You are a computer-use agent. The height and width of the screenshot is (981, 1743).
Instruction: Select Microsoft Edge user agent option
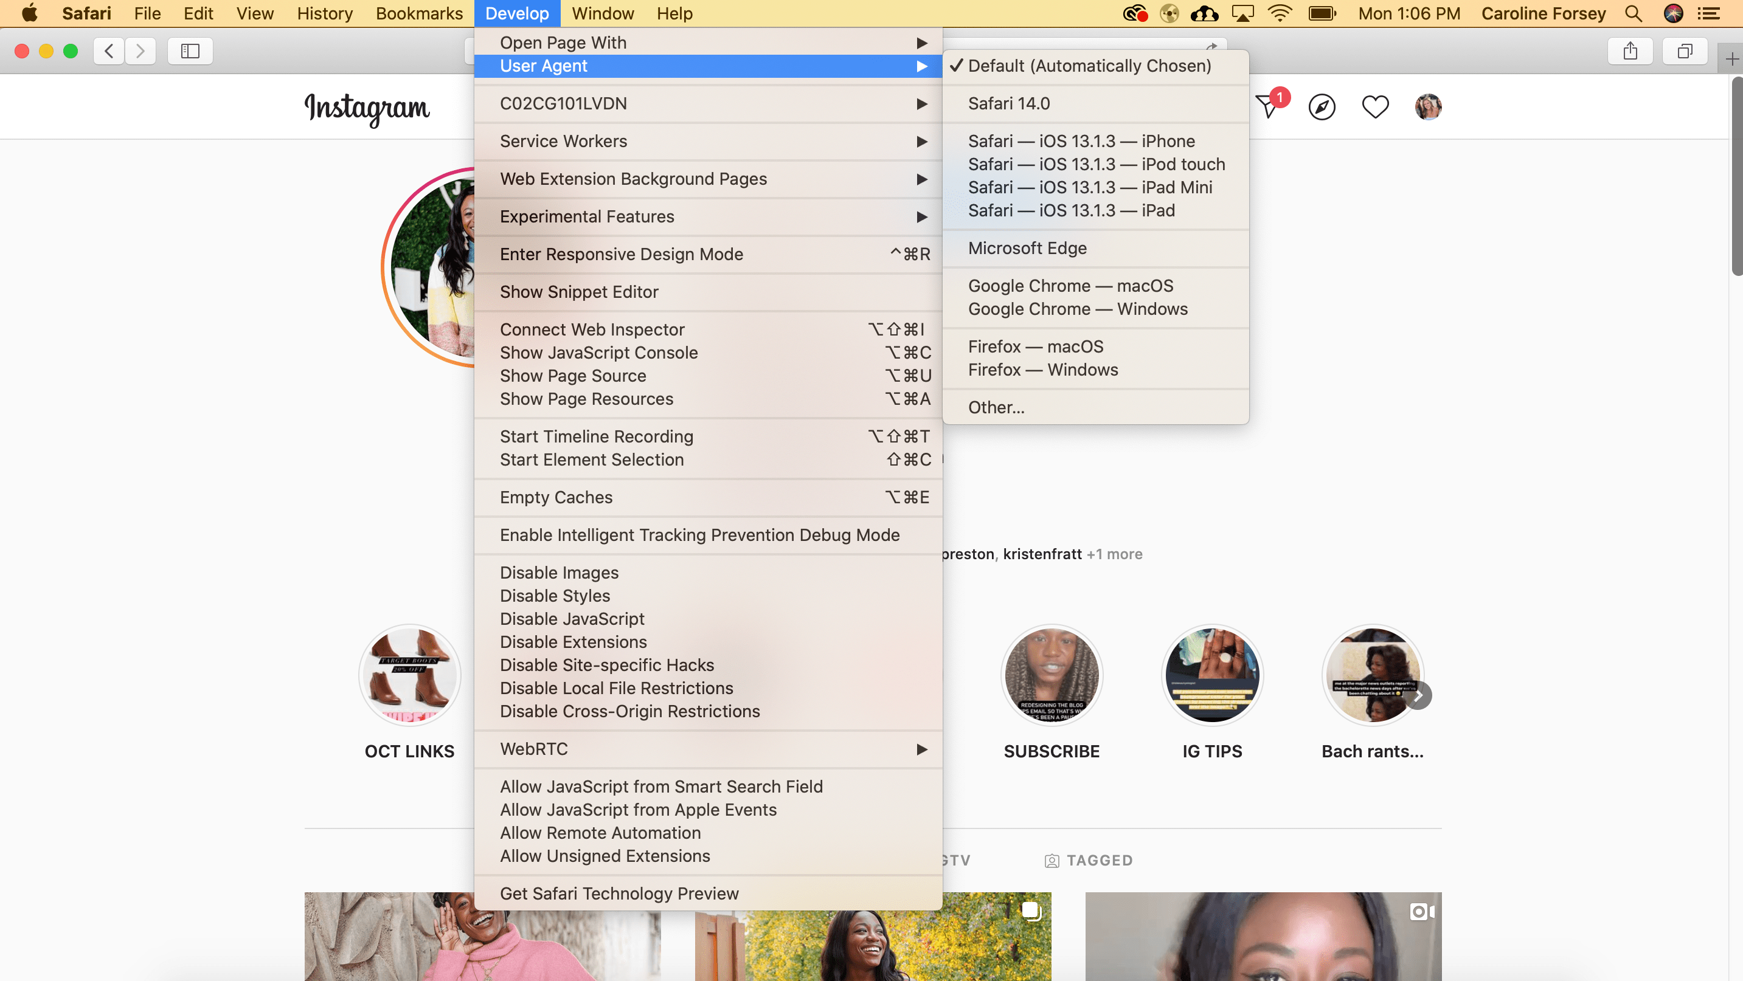(x=1027, y=247)
